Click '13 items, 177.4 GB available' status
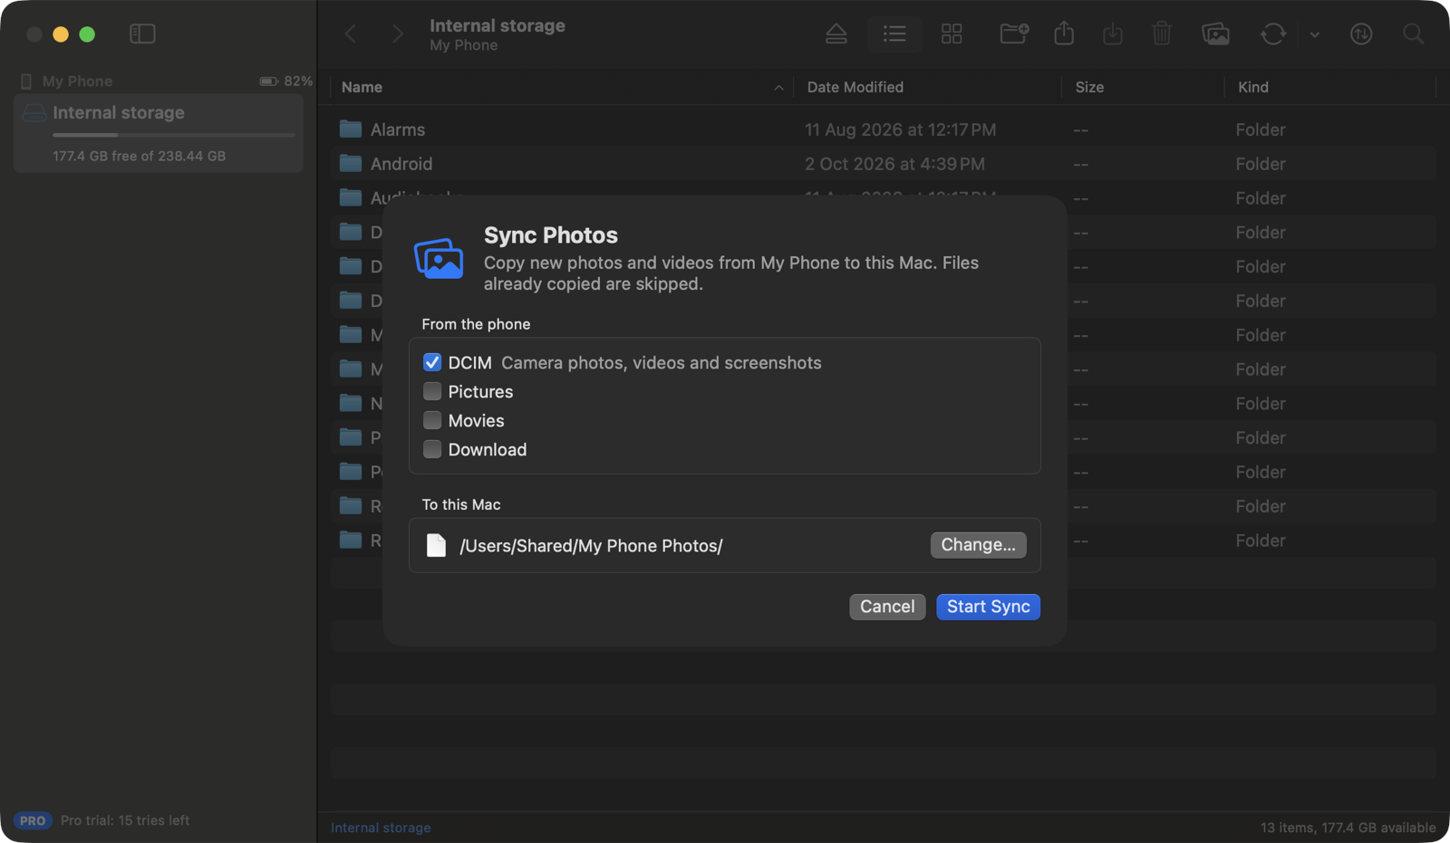Screen dimensions: 1450x843 (x=1348, y=828)
